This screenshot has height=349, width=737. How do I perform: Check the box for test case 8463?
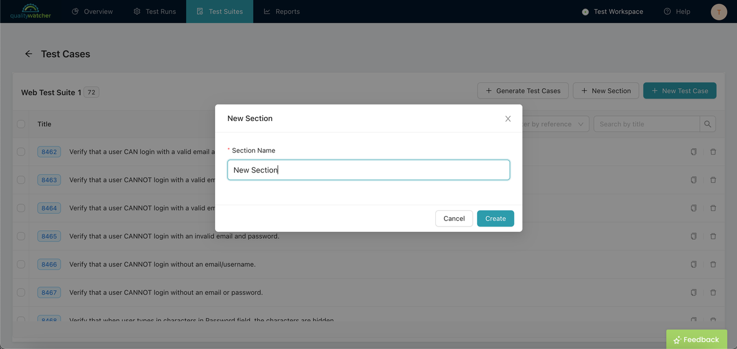[x=21, y=180]
